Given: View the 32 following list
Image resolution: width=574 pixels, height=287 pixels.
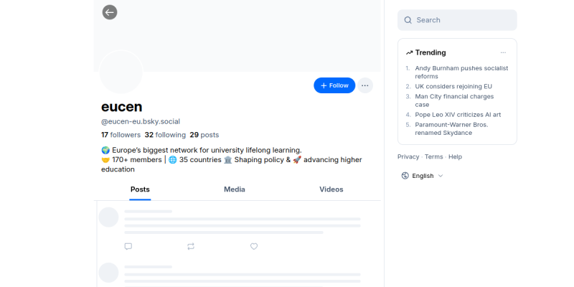Looking at the screenshot, I should [x=165, y=135].
